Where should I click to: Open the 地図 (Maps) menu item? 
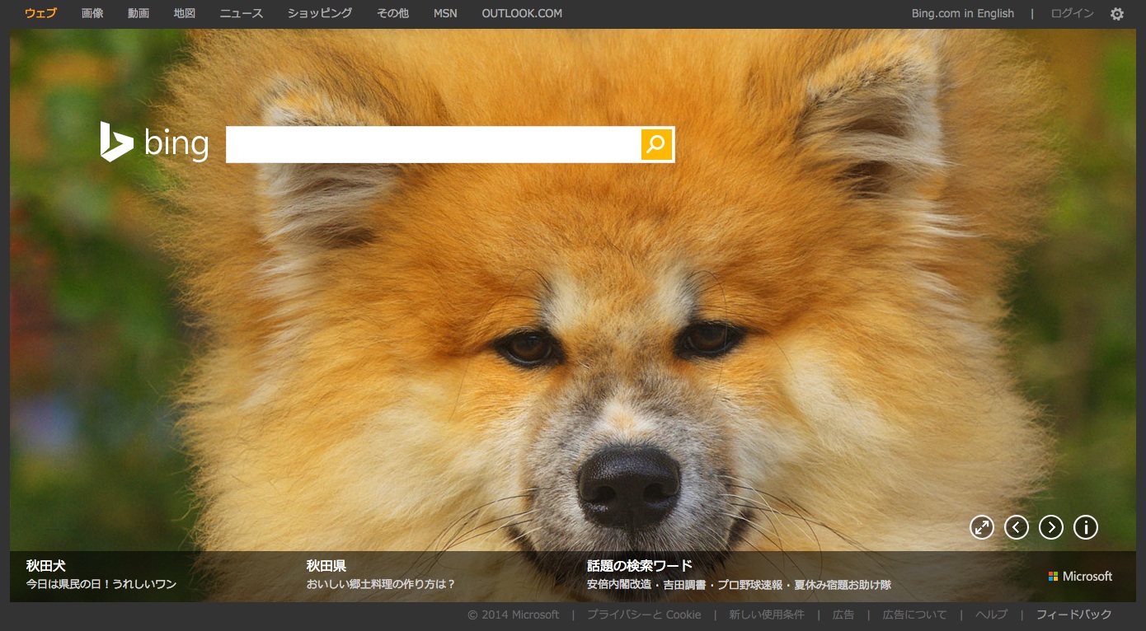pos(185,13)
